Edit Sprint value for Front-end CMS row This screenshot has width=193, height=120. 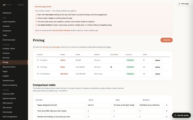(99, 111)
